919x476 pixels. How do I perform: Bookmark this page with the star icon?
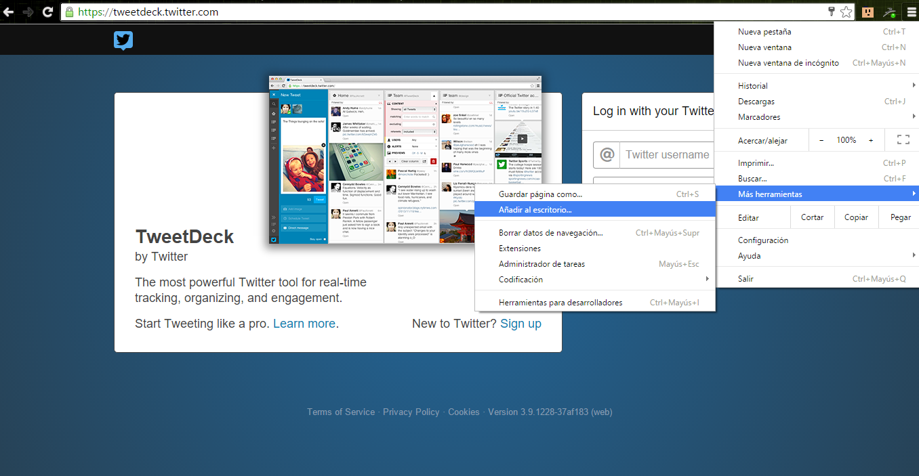point(846,12)
